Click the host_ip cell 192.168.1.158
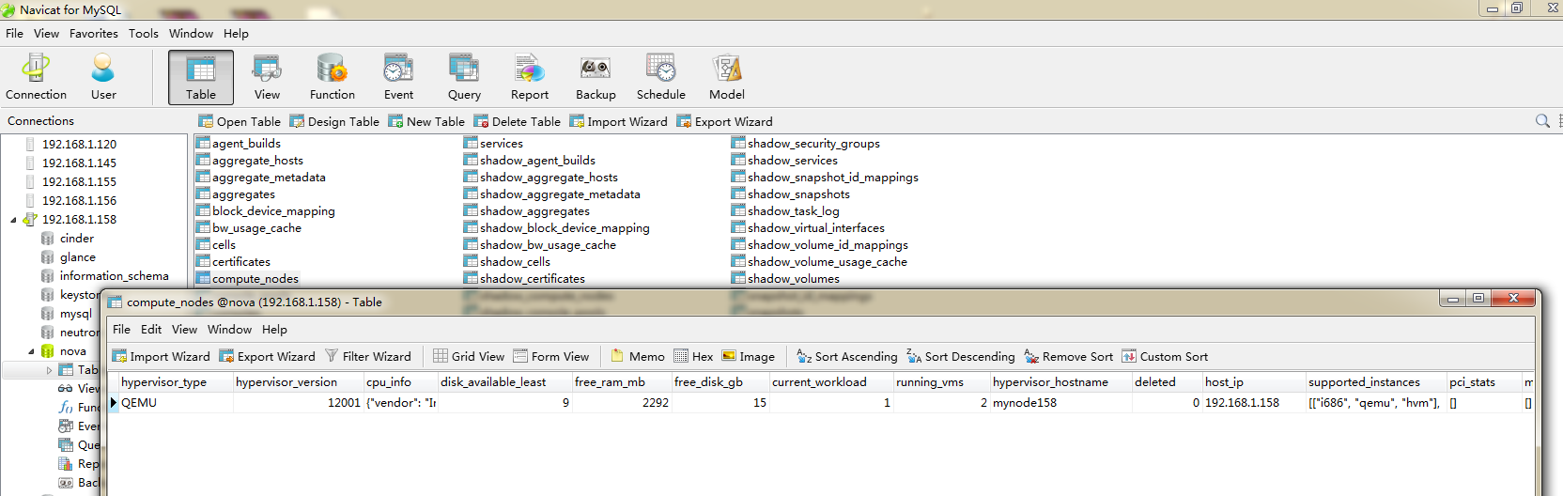Viewport: 1563px width, 496px height. tap(1254, 402)
